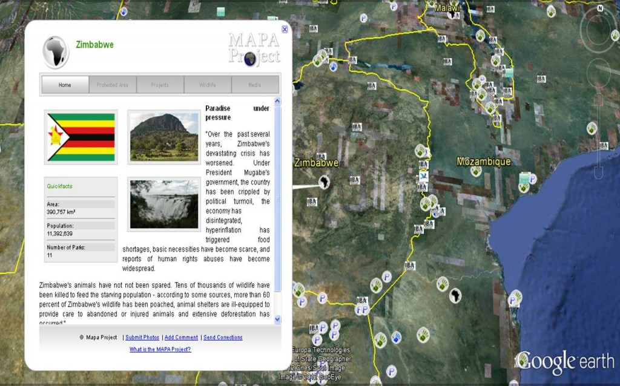Click the "Number of Parks:" label

[x=66, y=247]
